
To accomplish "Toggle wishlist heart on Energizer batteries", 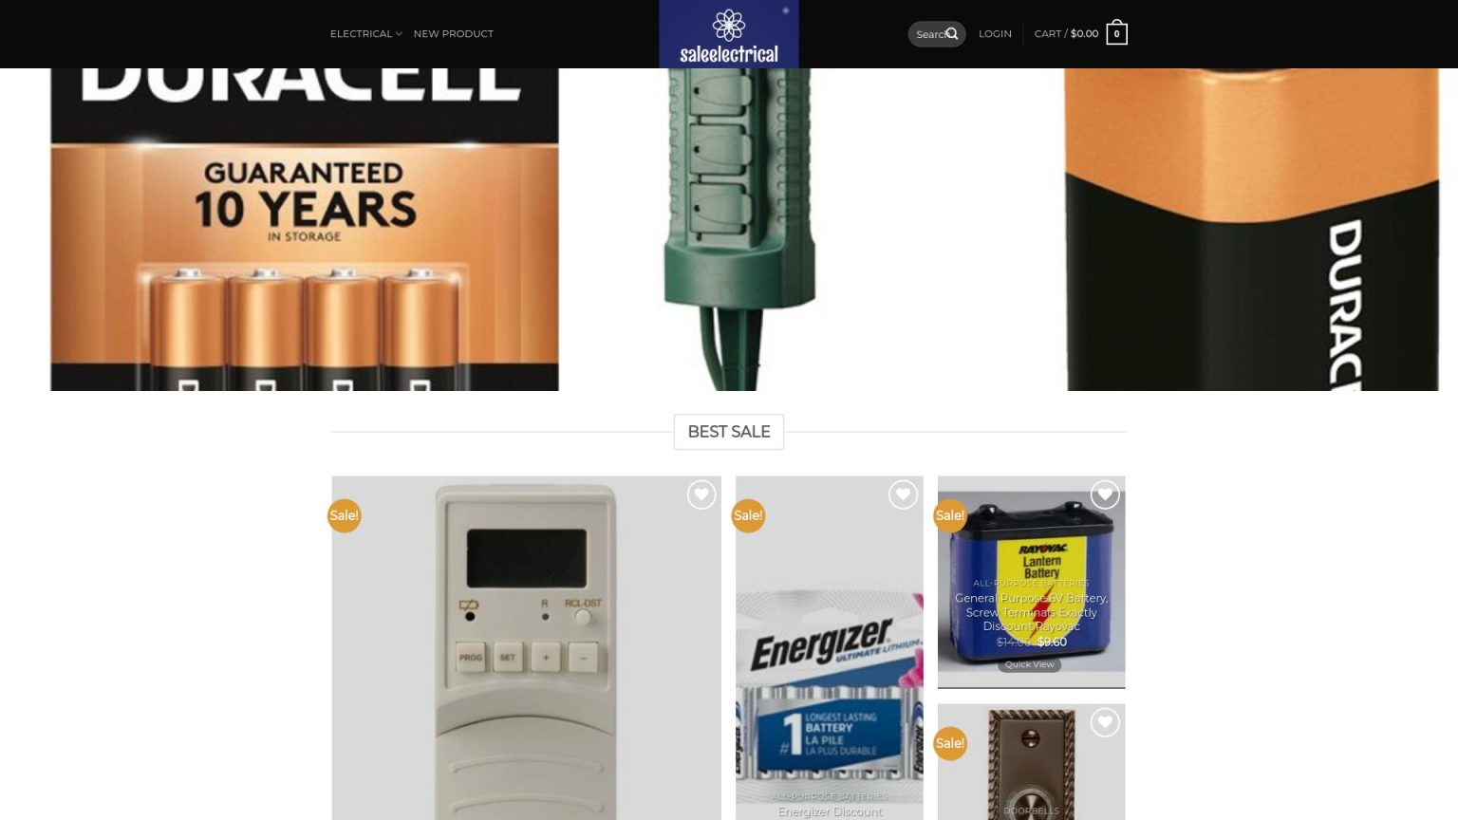I will [903, 494].
